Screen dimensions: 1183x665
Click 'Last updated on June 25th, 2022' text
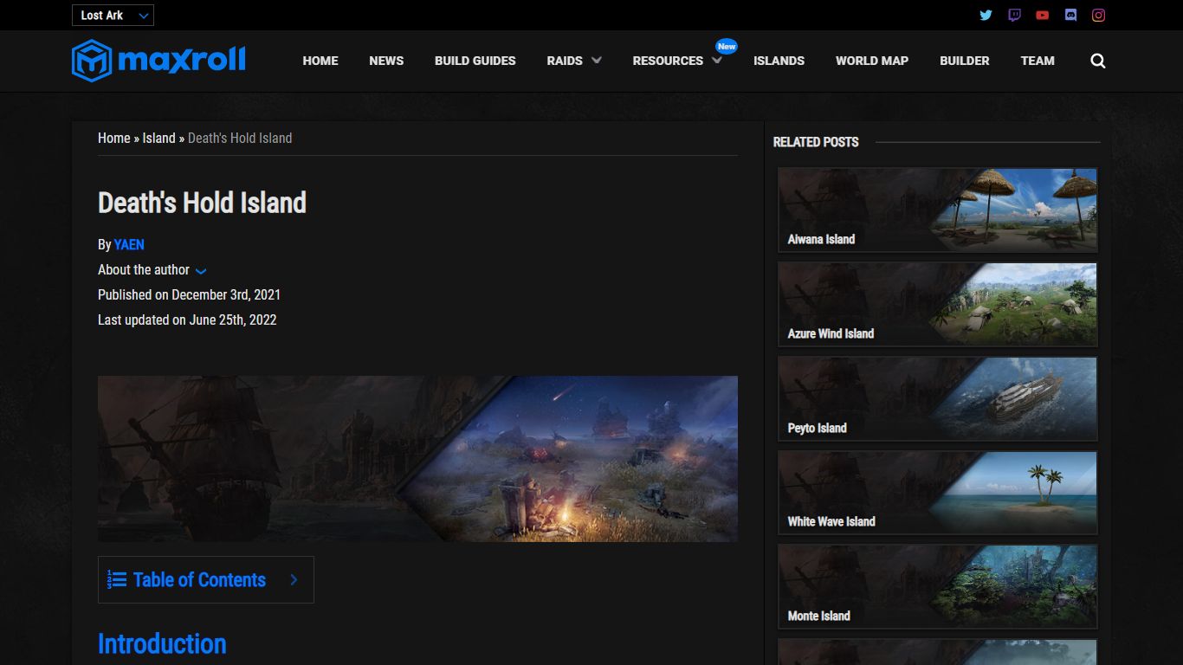coord(187,320)
